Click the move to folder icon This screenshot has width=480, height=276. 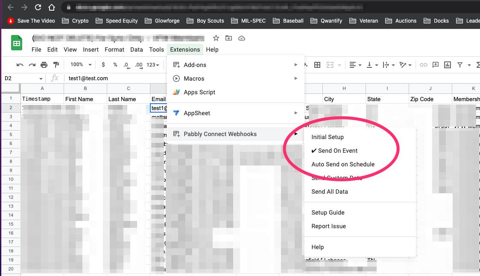(x=228, y=38)
